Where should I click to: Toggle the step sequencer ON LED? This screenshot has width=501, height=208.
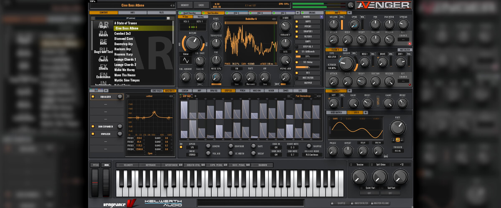point(181,147)
